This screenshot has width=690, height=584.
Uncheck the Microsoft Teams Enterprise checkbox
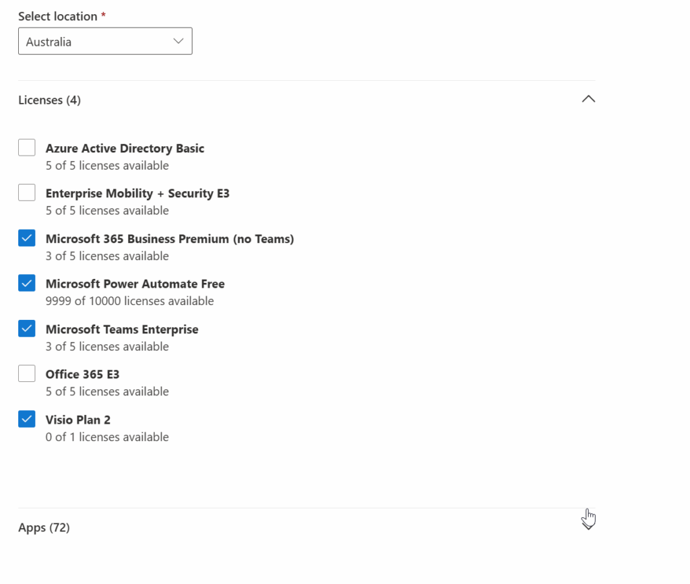tap(27, 329)
